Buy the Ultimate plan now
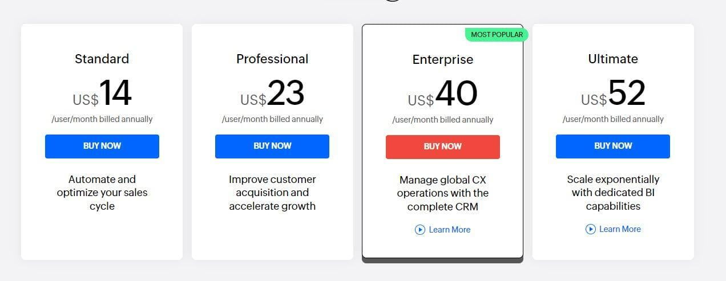Image resolution: width=726 pixels, height=281 pixels. pyautogui.click(x=613, y=146)
